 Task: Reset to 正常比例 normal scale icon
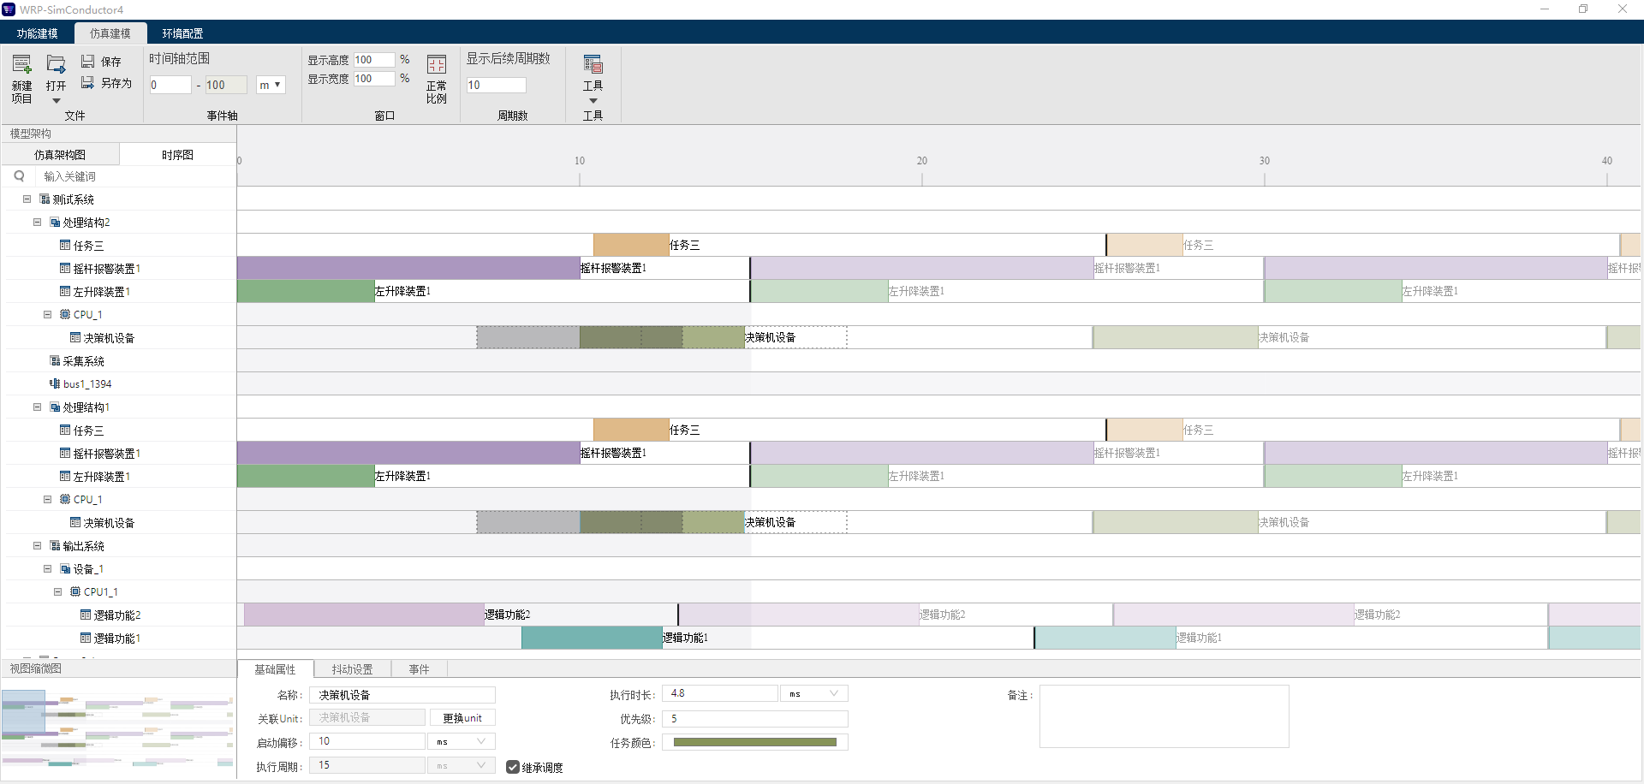437,65
